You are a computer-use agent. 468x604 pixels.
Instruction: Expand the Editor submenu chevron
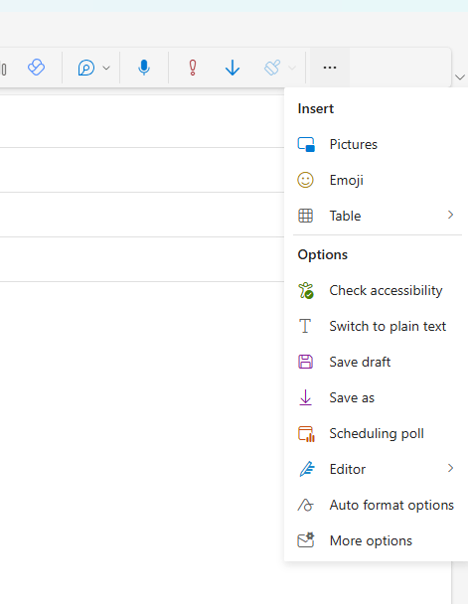click(x=450, y=468)
